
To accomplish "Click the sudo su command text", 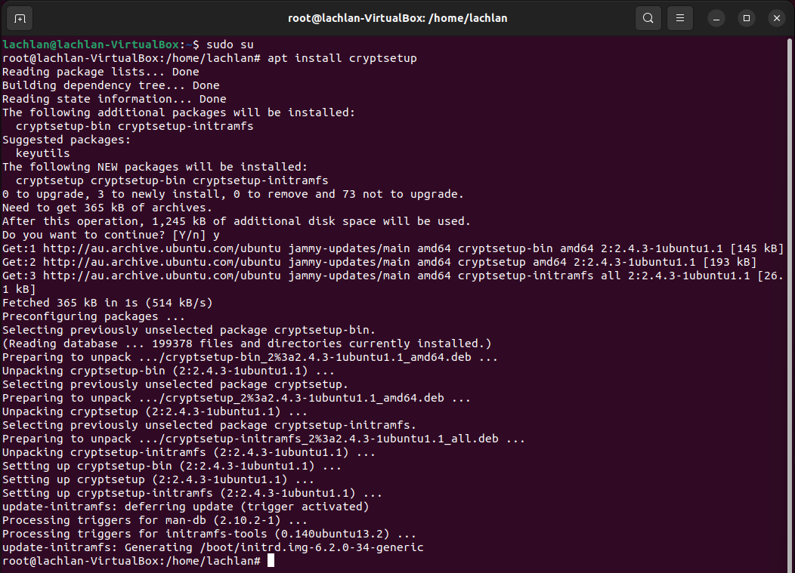I will pyautogui.click(x=230, y=44).
